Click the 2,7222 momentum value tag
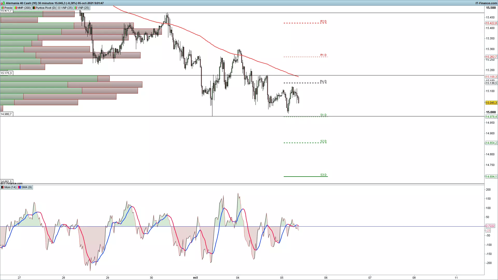The width and height of the screenshot is (498, 280). 490,226
